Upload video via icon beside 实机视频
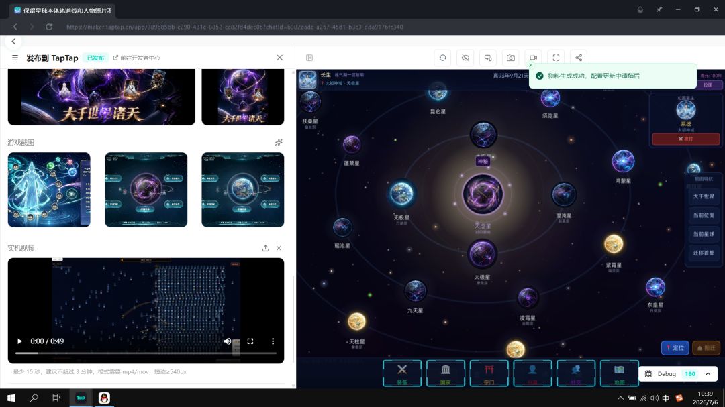This screenshot has height=407, width=725. [265, 248]
